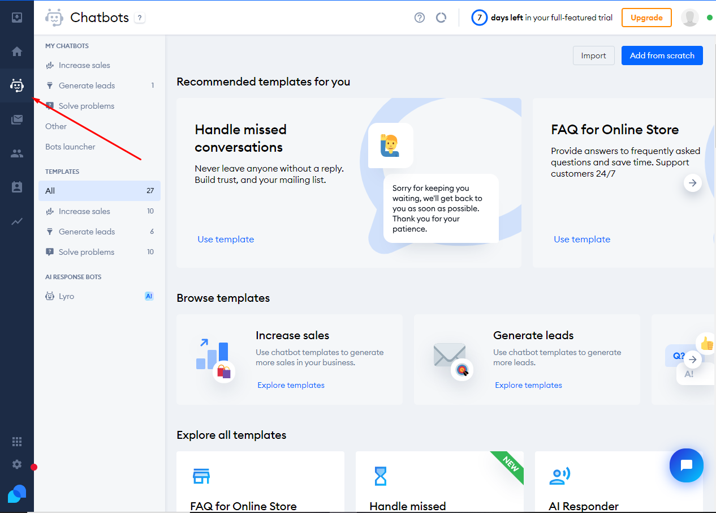716x513 pixels.
Task: Click the help circle icon in header
Action: tap(420, 18)
